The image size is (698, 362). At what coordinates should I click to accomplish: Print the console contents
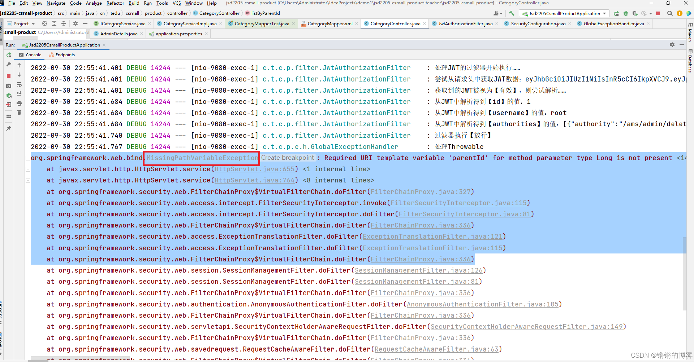point(19,103)
